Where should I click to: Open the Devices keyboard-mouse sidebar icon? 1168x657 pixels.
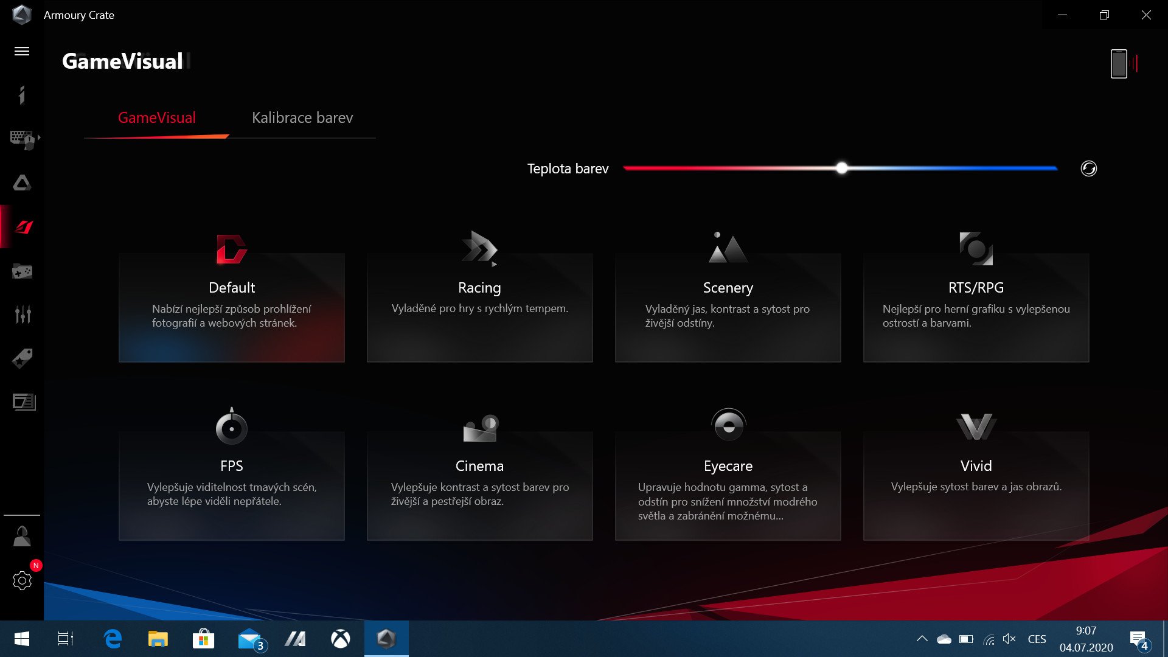click(22, 139)
